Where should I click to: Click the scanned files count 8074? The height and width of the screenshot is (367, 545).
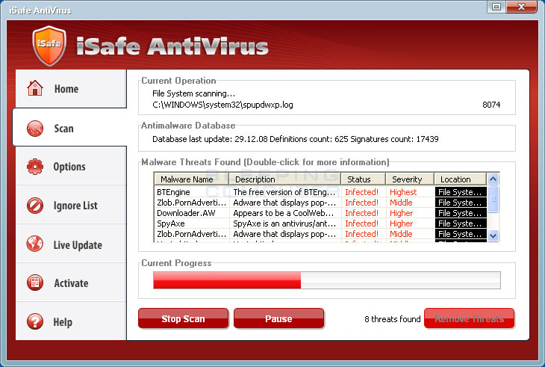[x=491, y=105]
